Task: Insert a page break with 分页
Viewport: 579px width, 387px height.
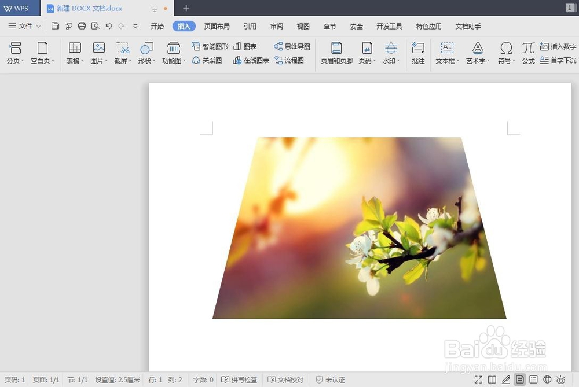Action: point(15,53)
